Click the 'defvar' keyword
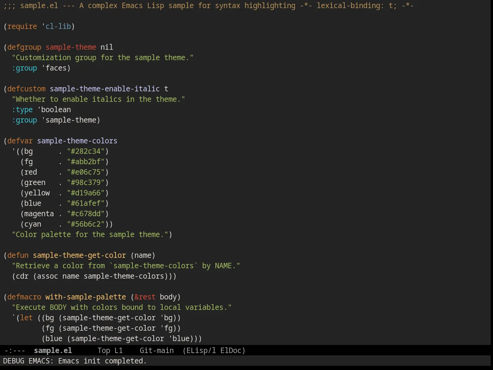 click(20, 141)
